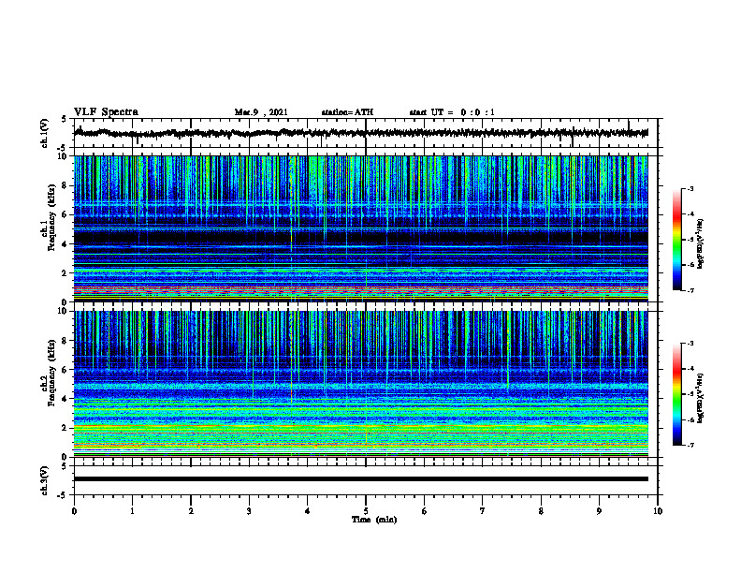This screenshot has height=573, width=741.
Task: Click the "6" kHz tick on ch.2 spectrogram
Action: click(x=65, y=370)
